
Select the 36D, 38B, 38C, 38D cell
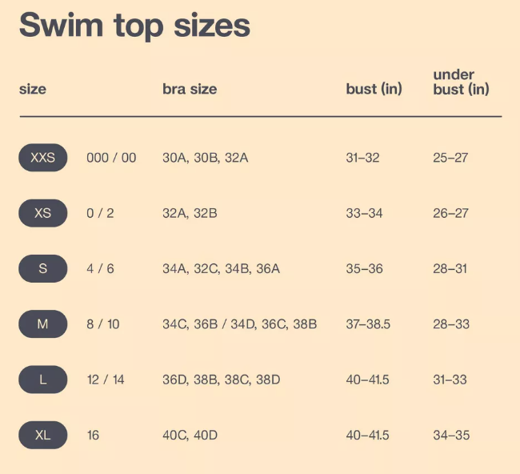pos(221,380)
